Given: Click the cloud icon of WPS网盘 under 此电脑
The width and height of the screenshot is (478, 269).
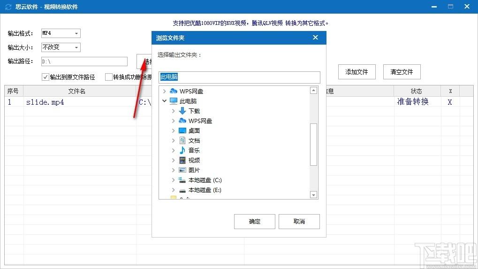Looking at the screenshot, I should [x=182, y=121].
